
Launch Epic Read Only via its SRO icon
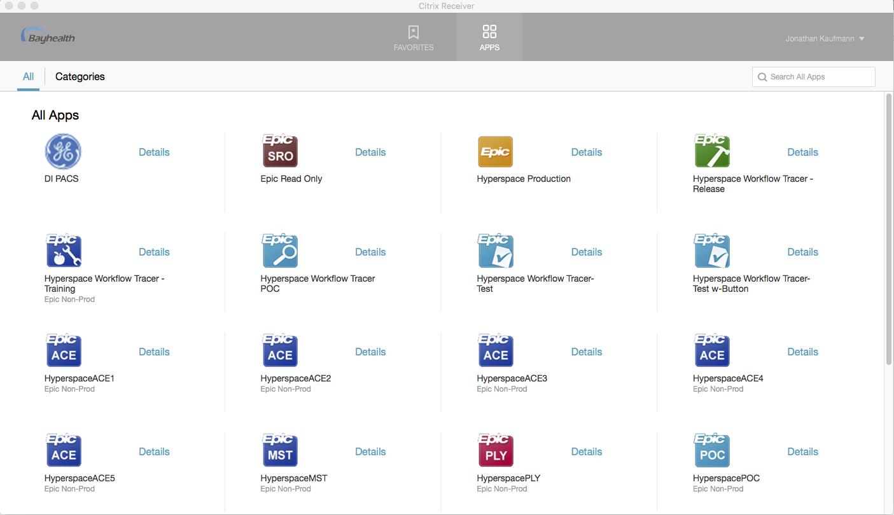(279, 151)
